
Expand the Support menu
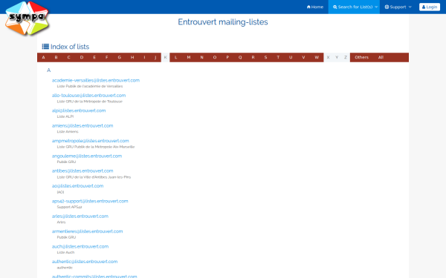(398, 7)
